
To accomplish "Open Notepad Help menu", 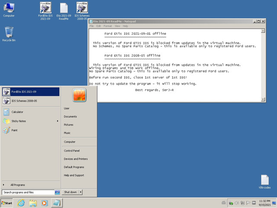I will (x=126, y=26).
